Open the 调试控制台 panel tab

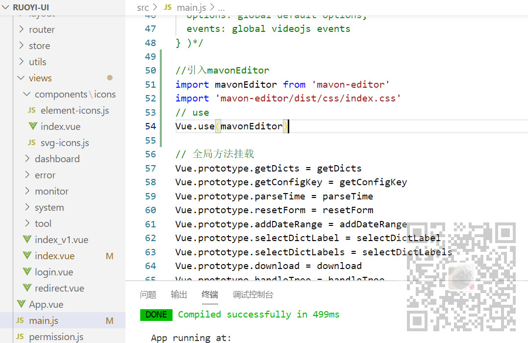coord(252,294)
